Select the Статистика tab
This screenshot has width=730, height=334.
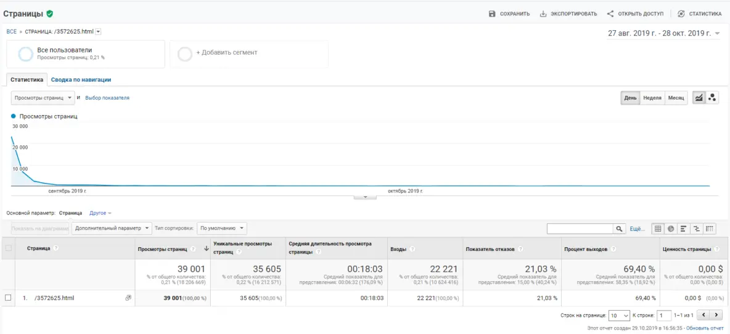point(27,79)
